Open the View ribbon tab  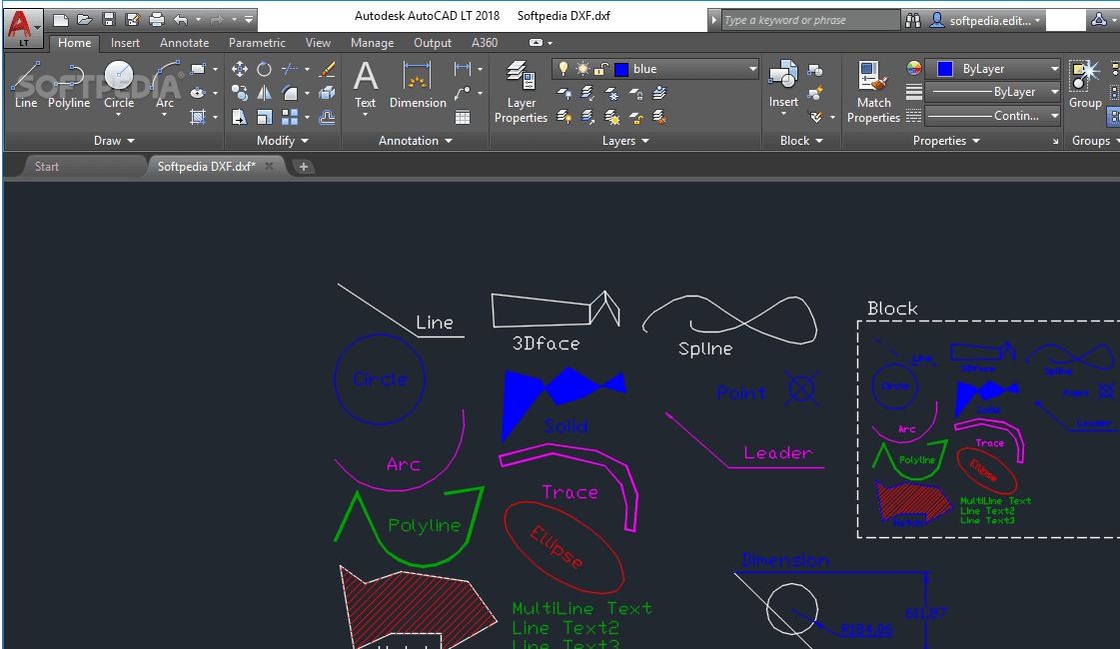pos(318,43)
